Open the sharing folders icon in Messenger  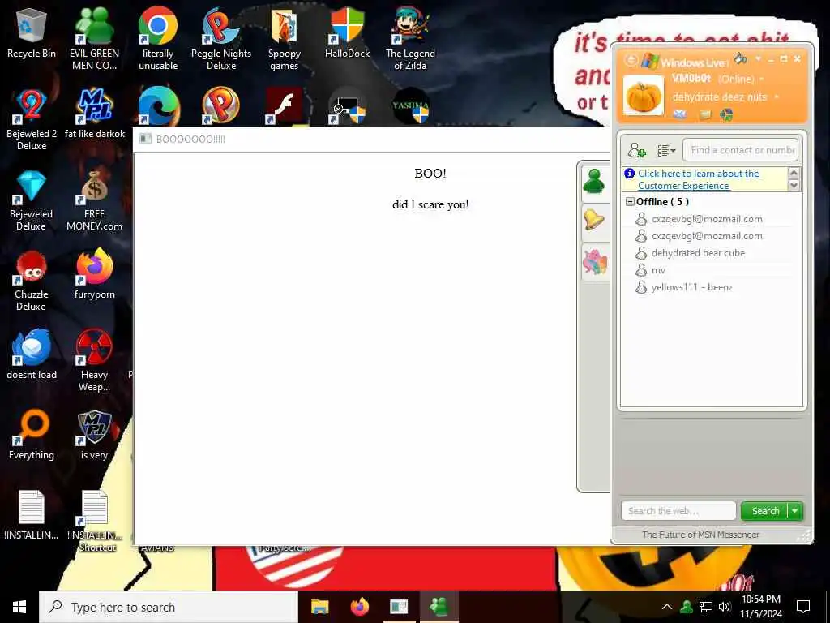click(x=704, y=114)
